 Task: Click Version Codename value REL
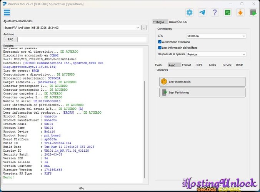coord(47,166)
